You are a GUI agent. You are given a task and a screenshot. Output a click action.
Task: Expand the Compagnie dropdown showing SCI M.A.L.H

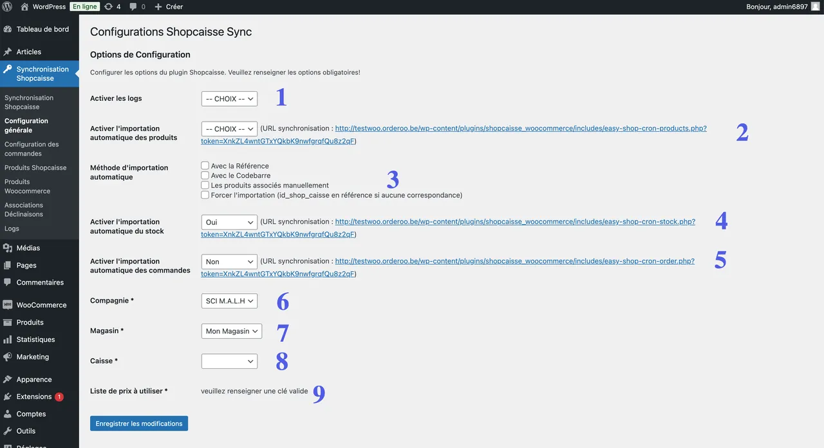(229, 301)
